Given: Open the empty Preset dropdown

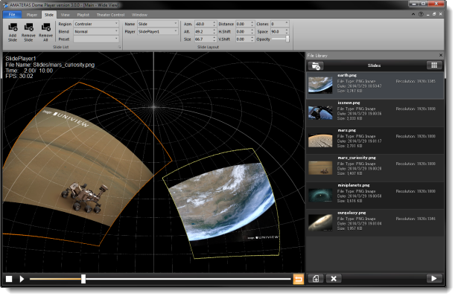Looking at the screenshot, I should (96, 39).
